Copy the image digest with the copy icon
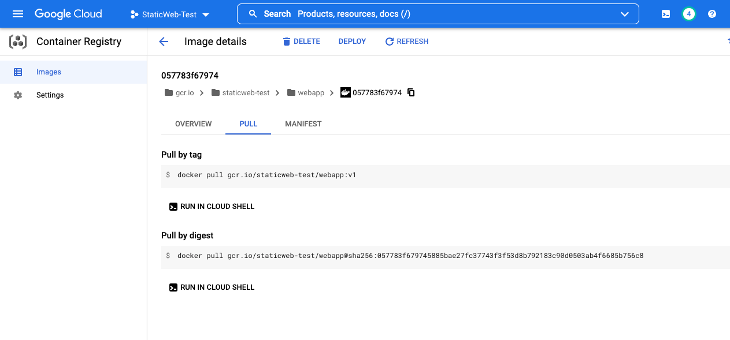730x340 pixels. pyautogui.click(x=410, y=92)
